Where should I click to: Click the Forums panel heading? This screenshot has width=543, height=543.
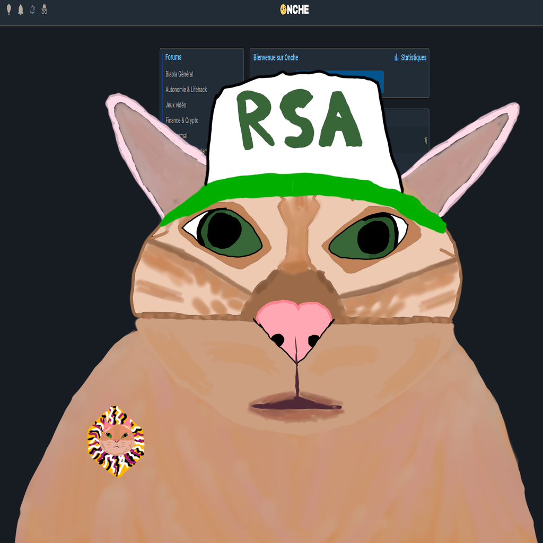coord(173,57)
